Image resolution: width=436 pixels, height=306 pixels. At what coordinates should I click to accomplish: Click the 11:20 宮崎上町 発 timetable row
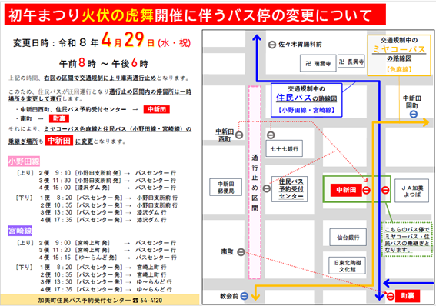(x=108, y=250)
